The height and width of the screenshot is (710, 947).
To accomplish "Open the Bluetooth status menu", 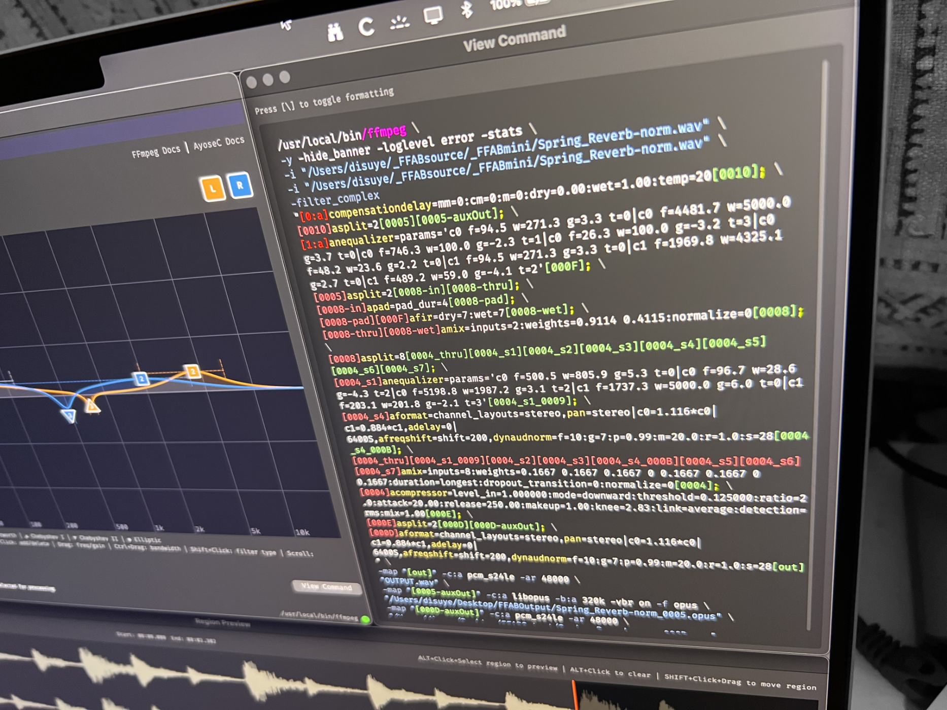I will [466, 9].
